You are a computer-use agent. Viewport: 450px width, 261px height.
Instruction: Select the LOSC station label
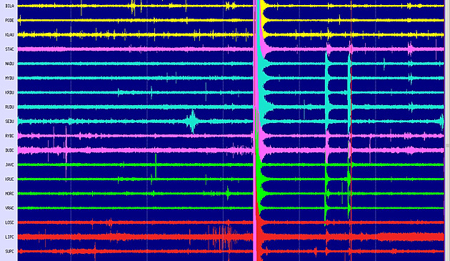pyautogui.click(x=9, y=222)
